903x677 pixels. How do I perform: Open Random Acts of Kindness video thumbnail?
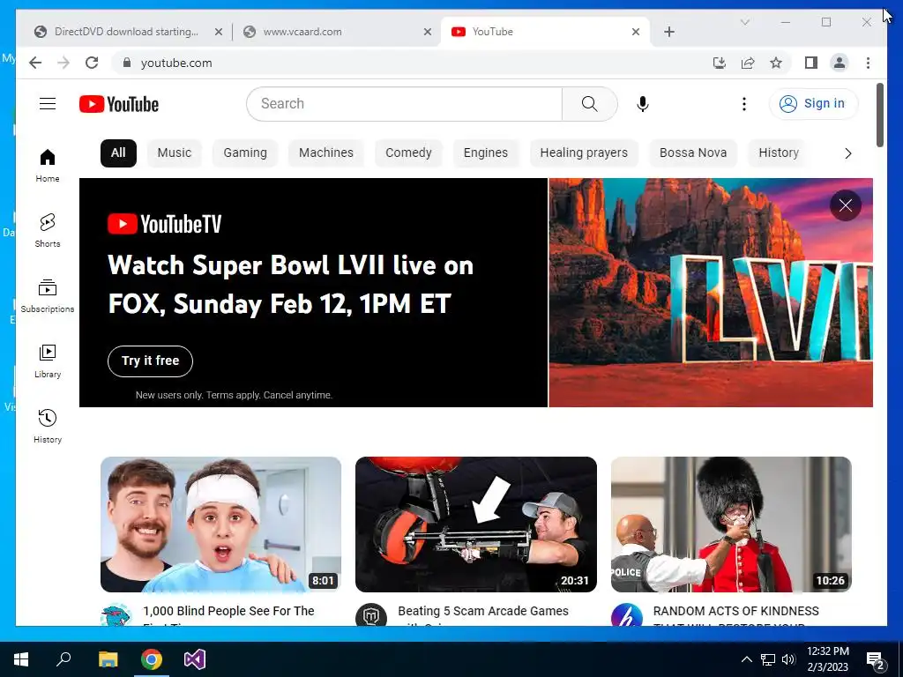[731, 524]
